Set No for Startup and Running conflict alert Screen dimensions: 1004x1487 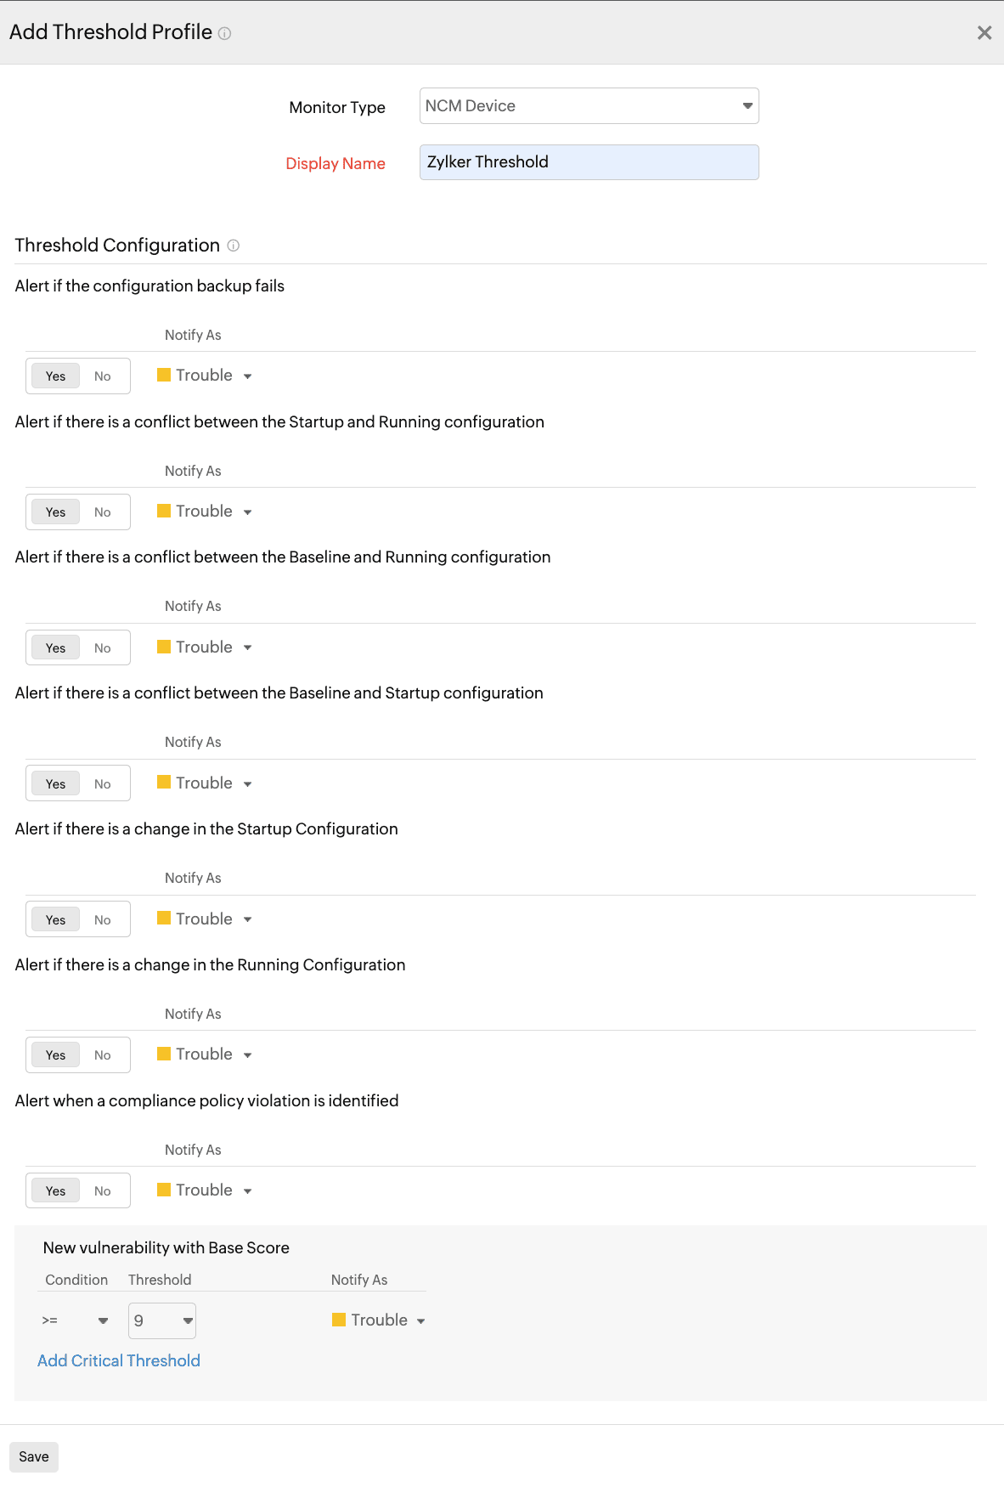102,512
